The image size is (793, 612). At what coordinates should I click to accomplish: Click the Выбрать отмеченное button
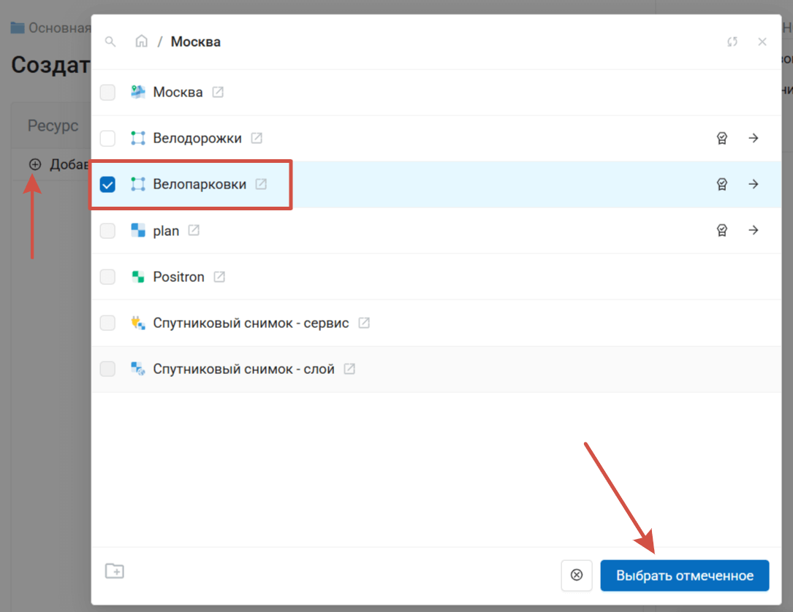684,575
